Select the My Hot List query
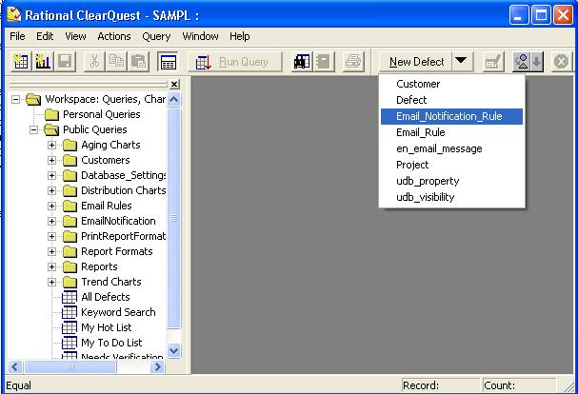 [x=106, y=327]
